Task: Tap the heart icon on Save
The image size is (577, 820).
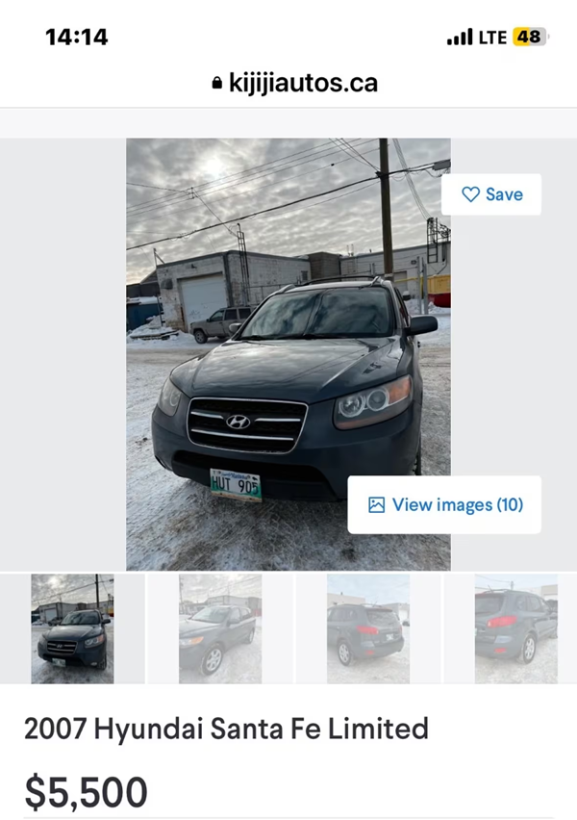Action: coord(470,194)
